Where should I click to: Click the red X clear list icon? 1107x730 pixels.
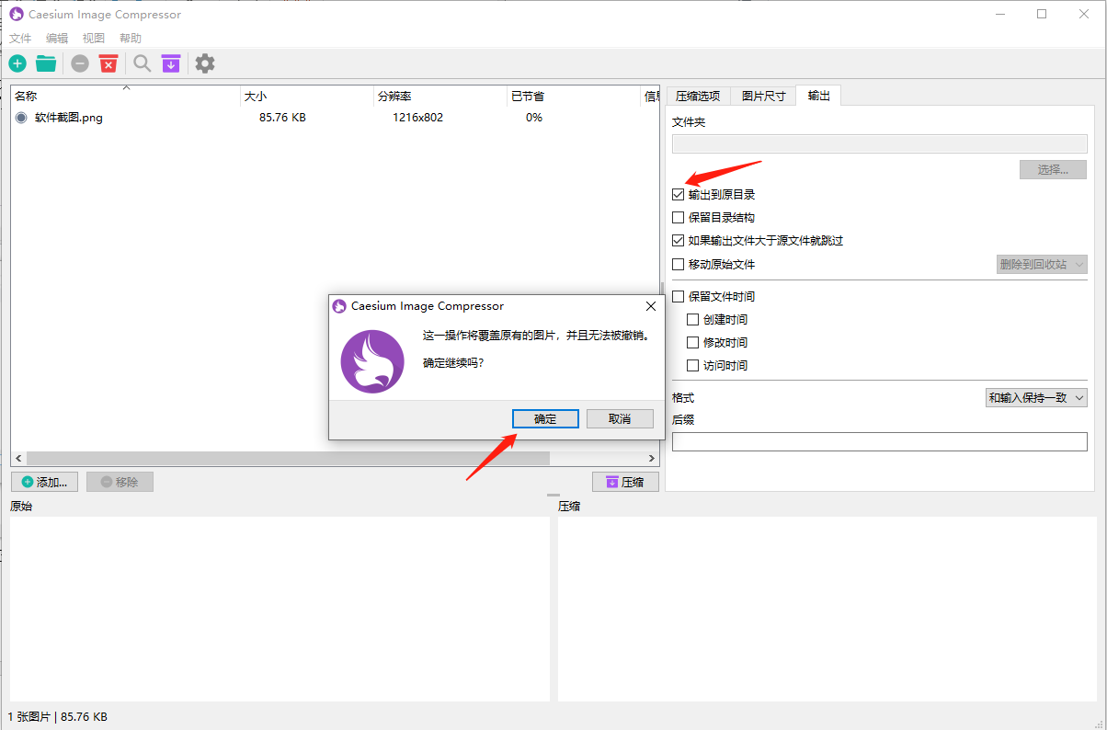108,63
